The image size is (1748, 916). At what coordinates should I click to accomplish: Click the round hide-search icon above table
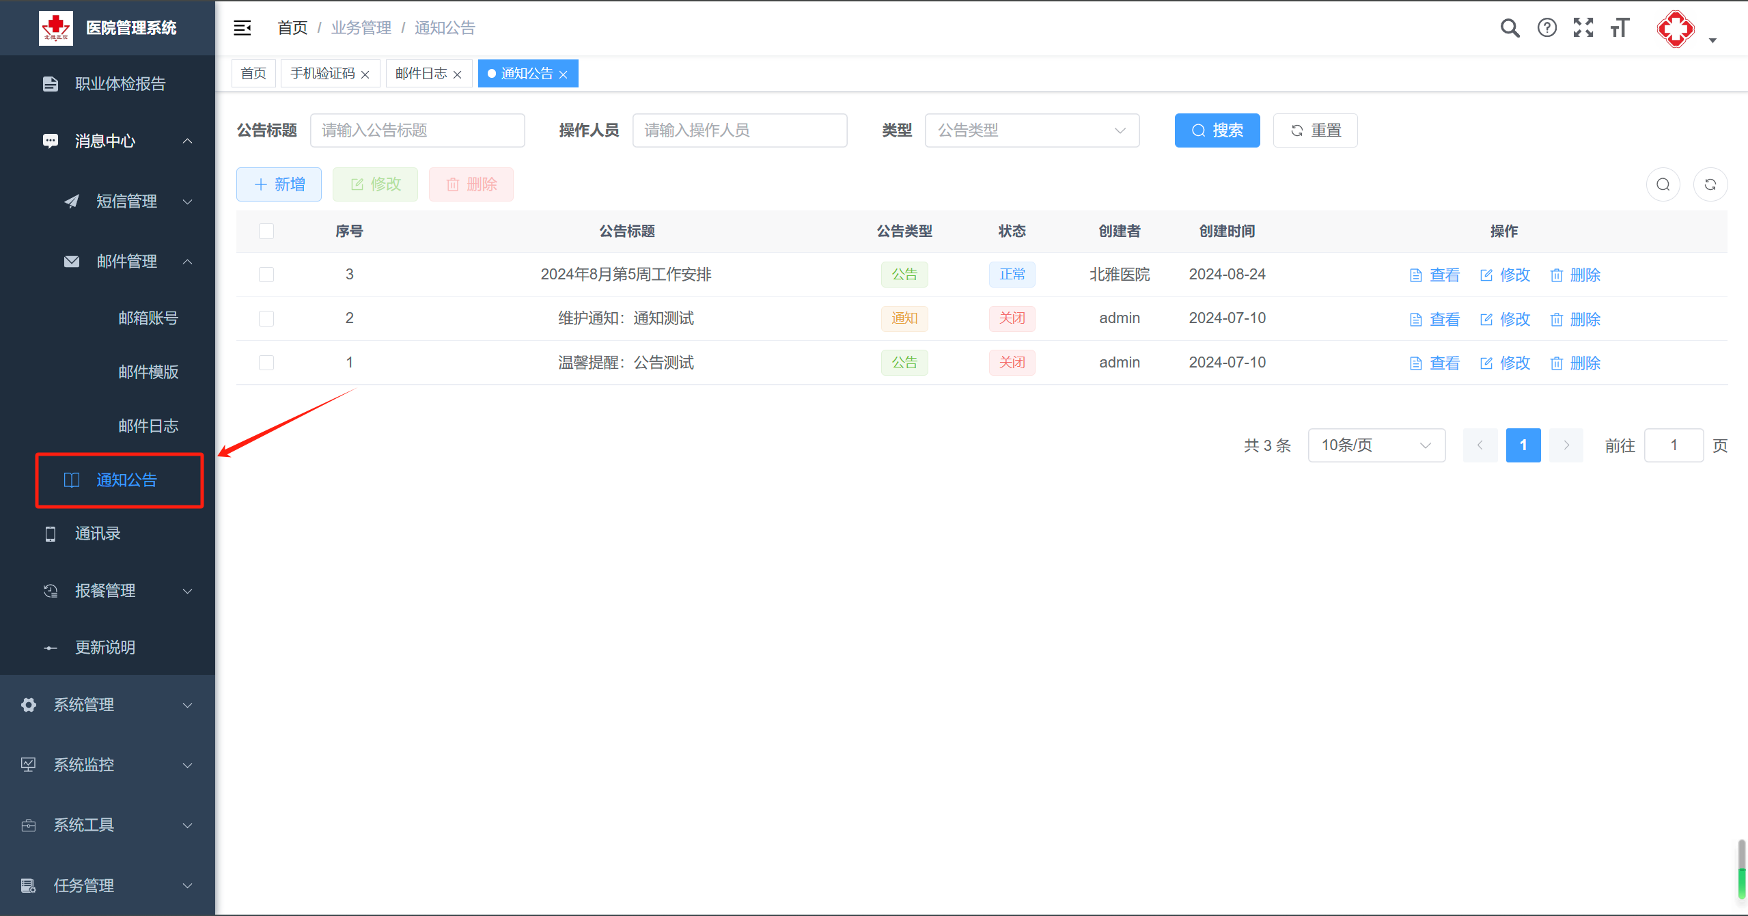[1663, 184]
